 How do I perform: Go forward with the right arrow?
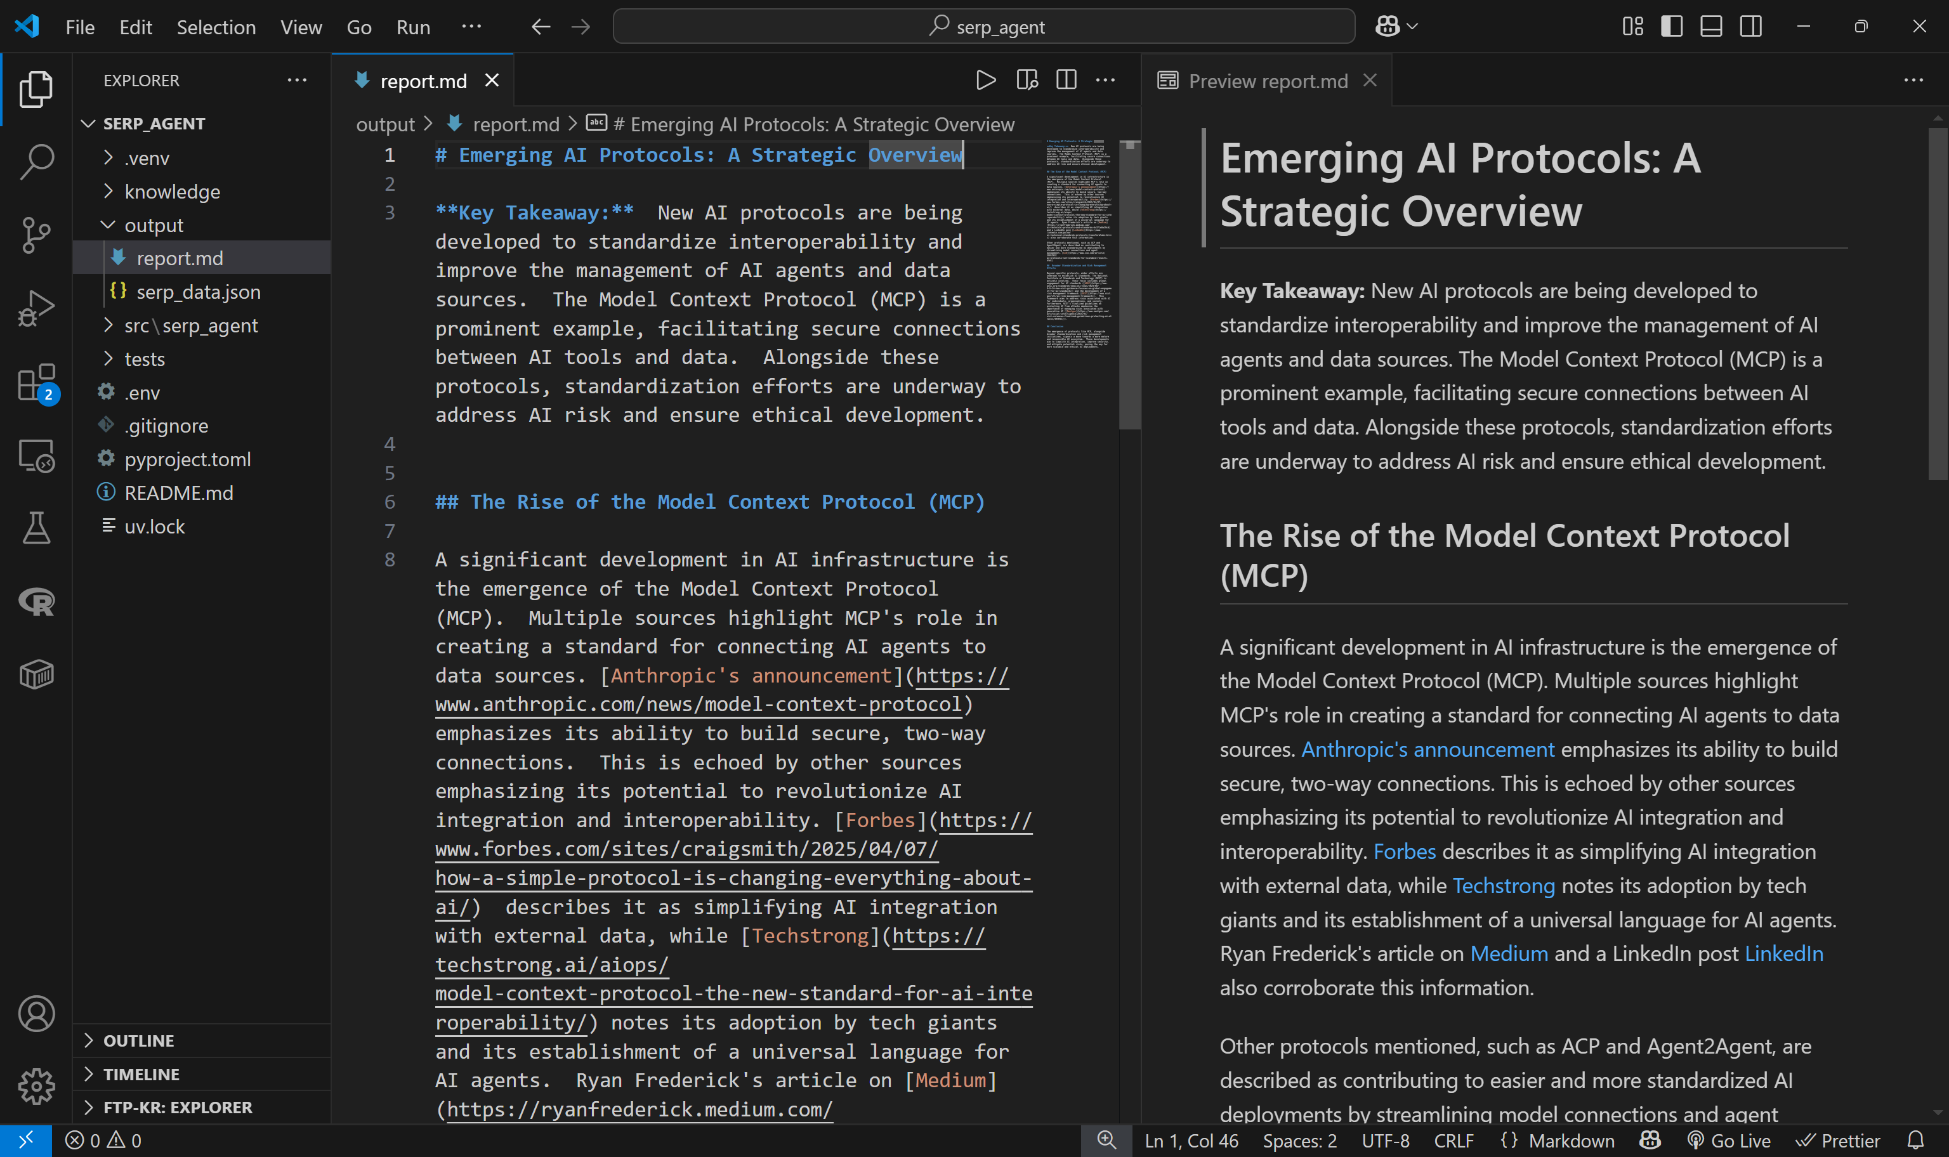[581, 27]
